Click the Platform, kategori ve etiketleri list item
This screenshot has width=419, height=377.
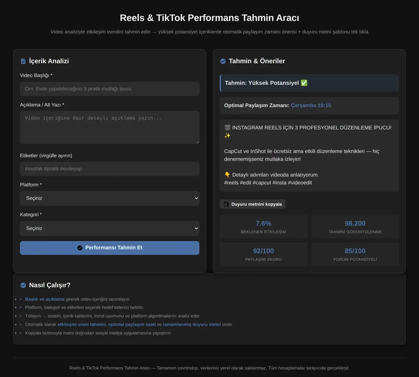click(x=84, y=307)
